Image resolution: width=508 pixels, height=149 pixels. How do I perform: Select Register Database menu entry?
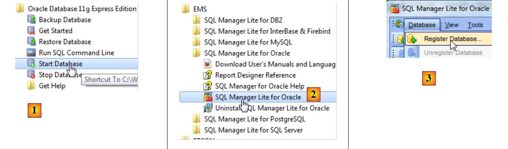pyautogui.click(x=453, y=39)
